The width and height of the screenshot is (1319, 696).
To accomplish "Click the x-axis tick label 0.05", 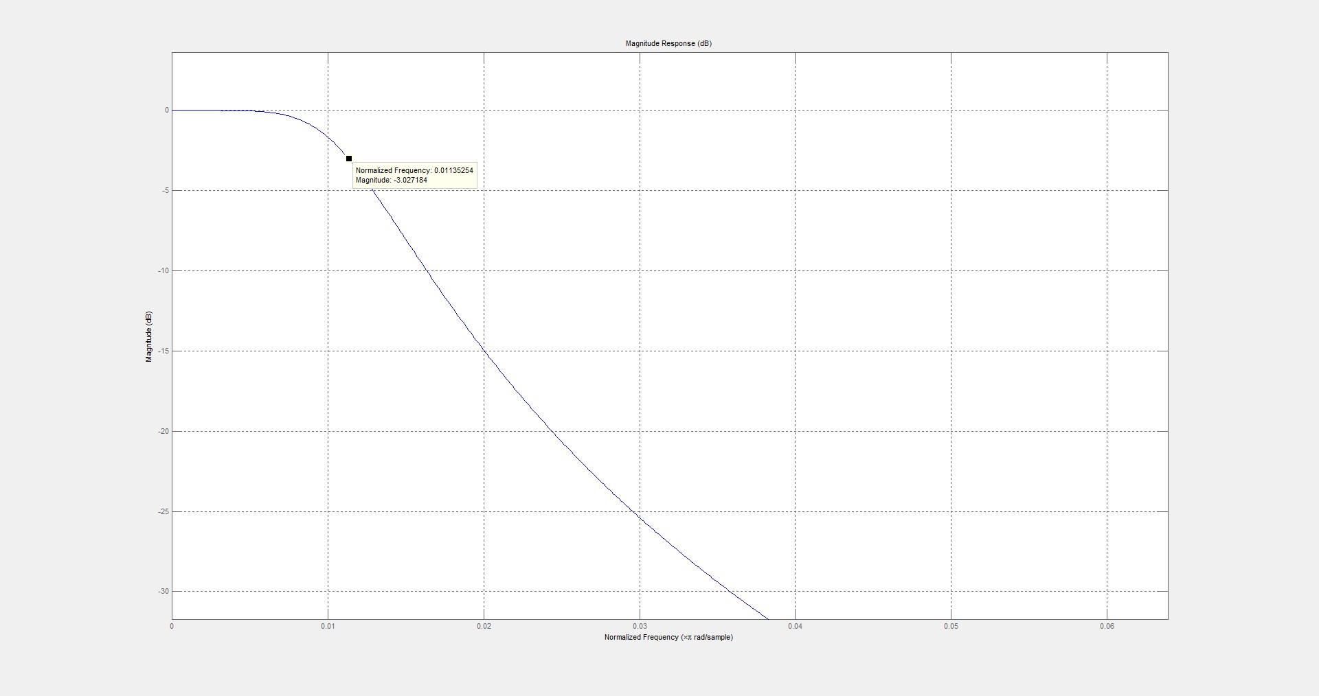I will point(951,626).
